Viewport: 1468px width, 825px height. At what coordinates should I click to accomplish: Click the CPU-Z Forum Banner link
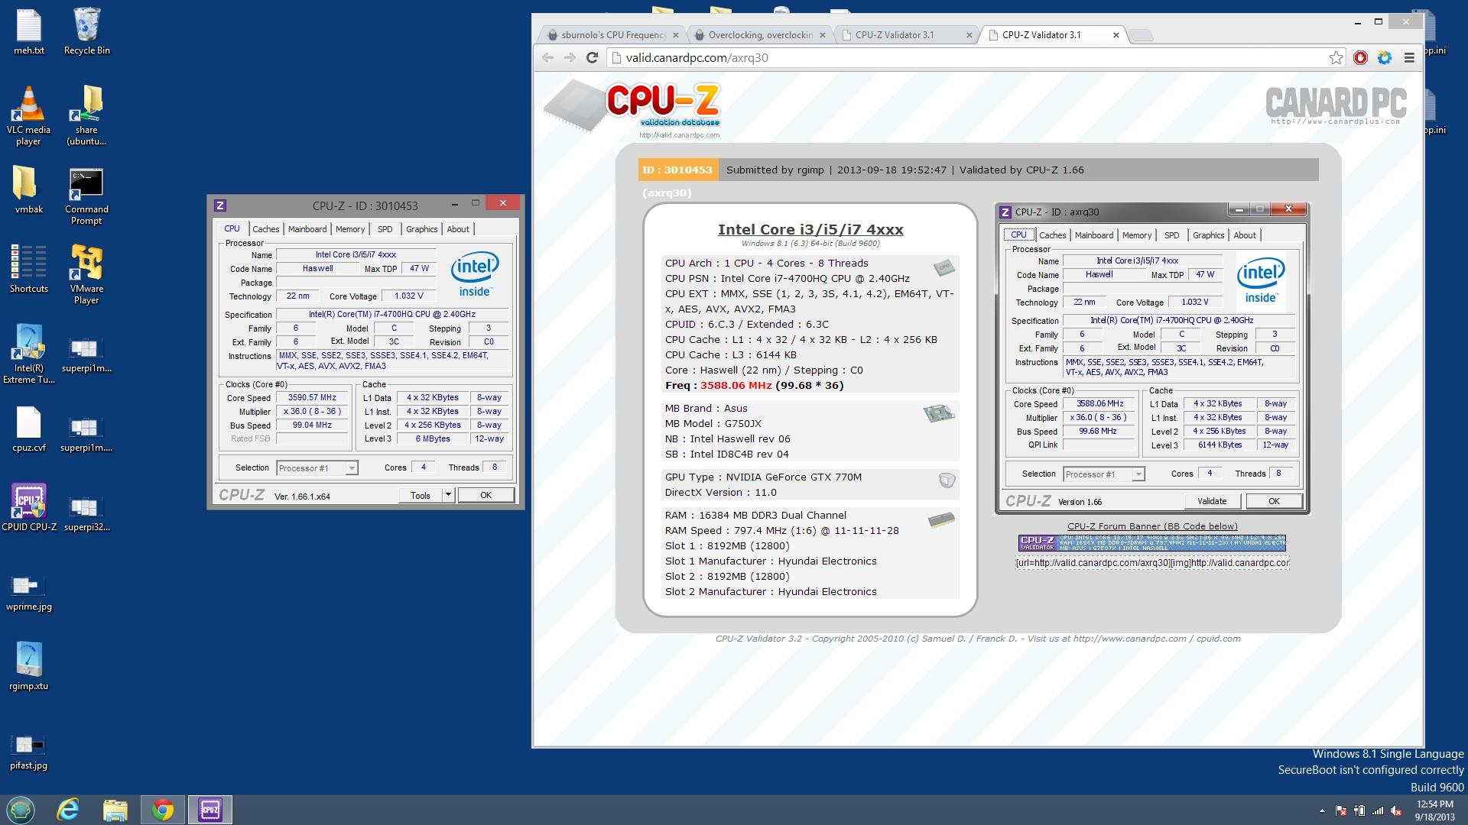(x=1152, y=526)
